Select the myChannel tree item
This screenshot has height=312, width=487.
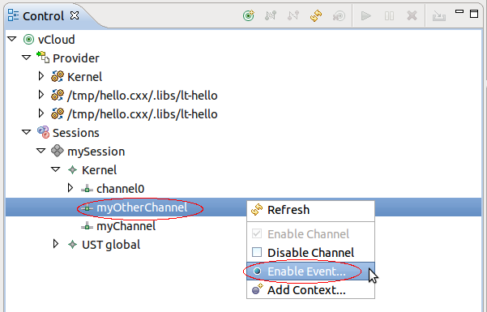[x=126, y=226]
